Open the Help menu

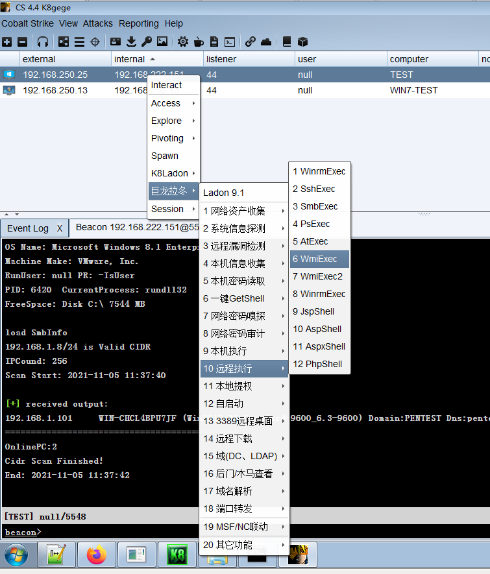click(173, 23)
